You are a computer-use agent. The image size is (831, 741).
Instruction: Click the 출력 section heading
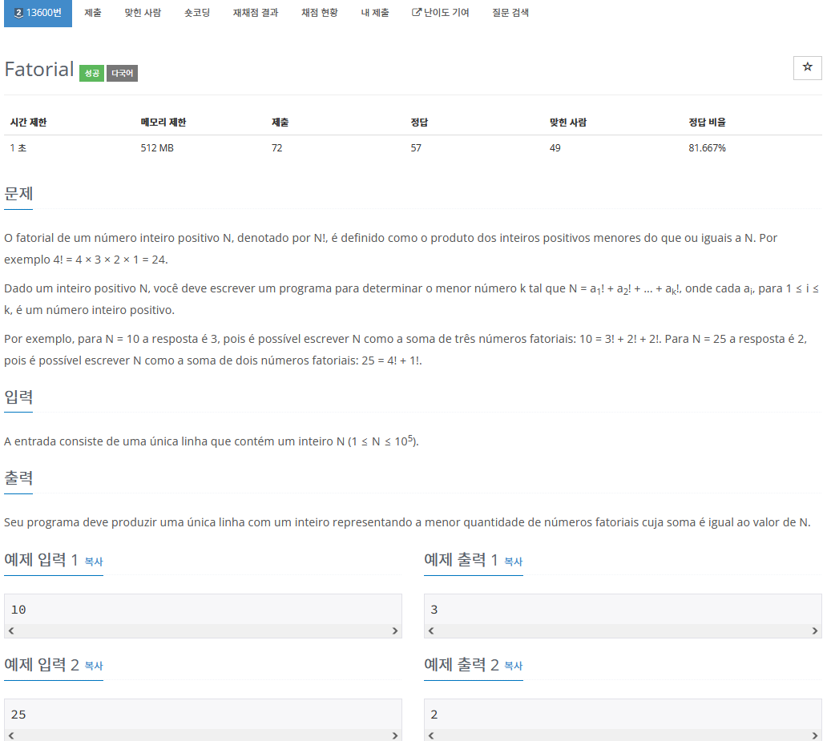click(18, 478)
